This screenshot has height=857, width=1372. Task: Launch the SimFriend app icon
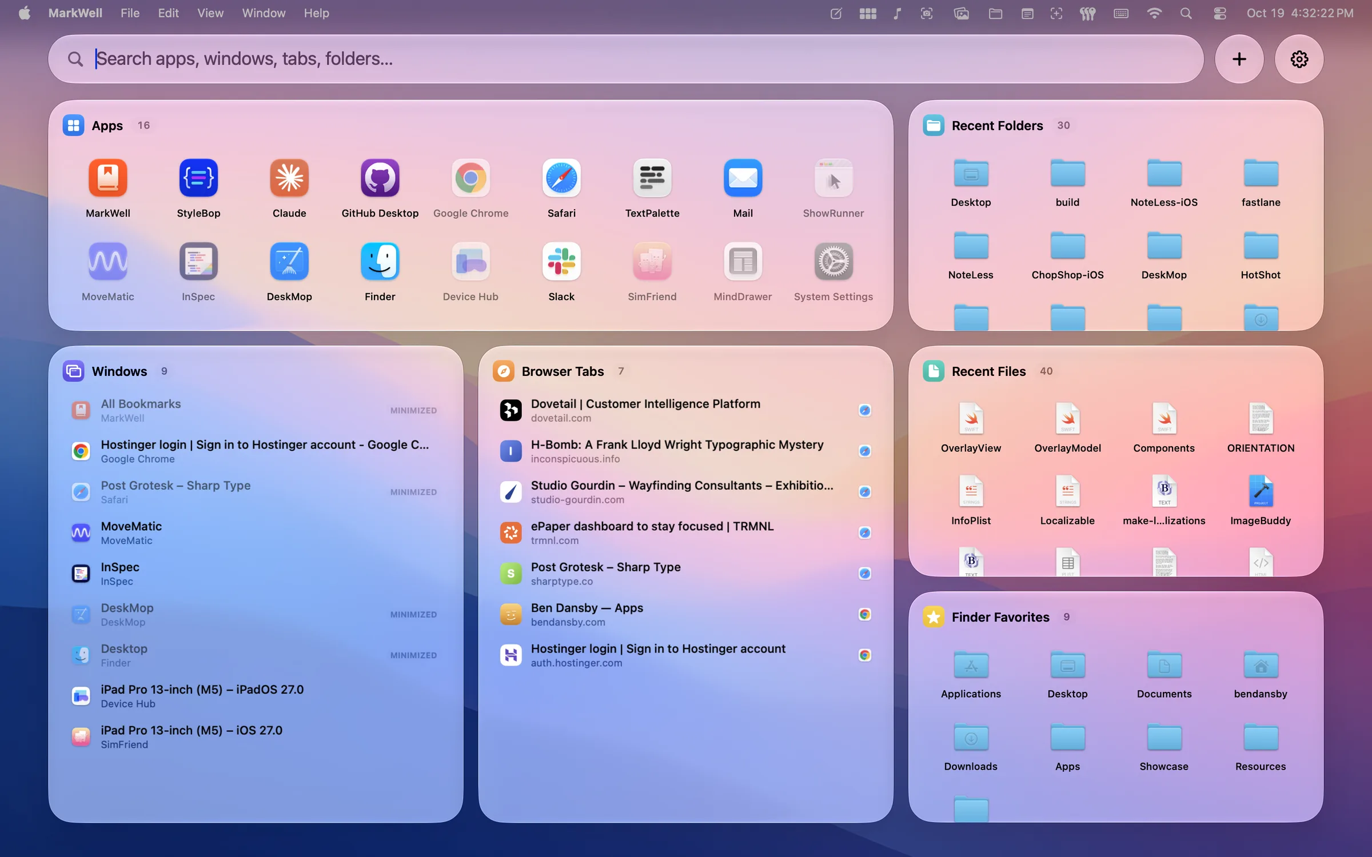coord(652,261)
